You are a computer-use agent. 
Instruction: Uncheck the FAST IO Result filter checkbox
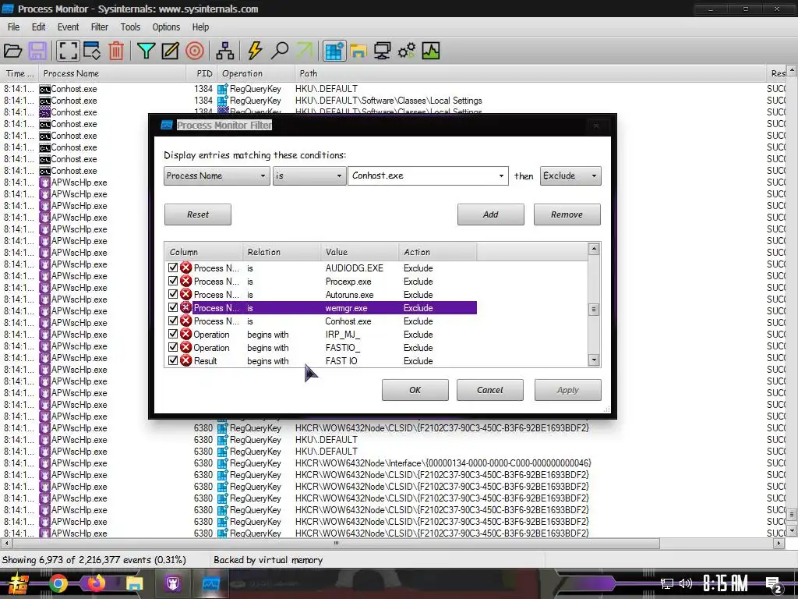[173, 360]
